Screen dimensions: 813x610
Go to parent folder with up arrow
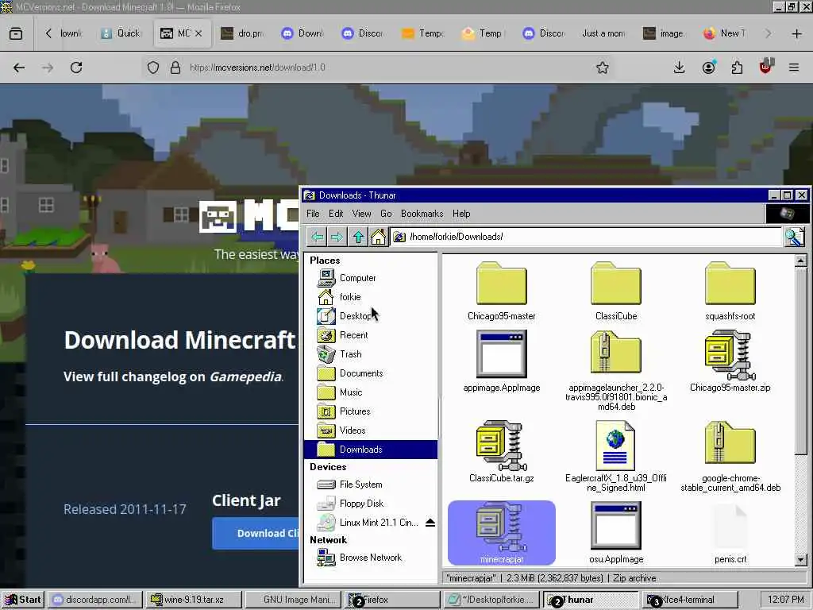pos(358,237)
